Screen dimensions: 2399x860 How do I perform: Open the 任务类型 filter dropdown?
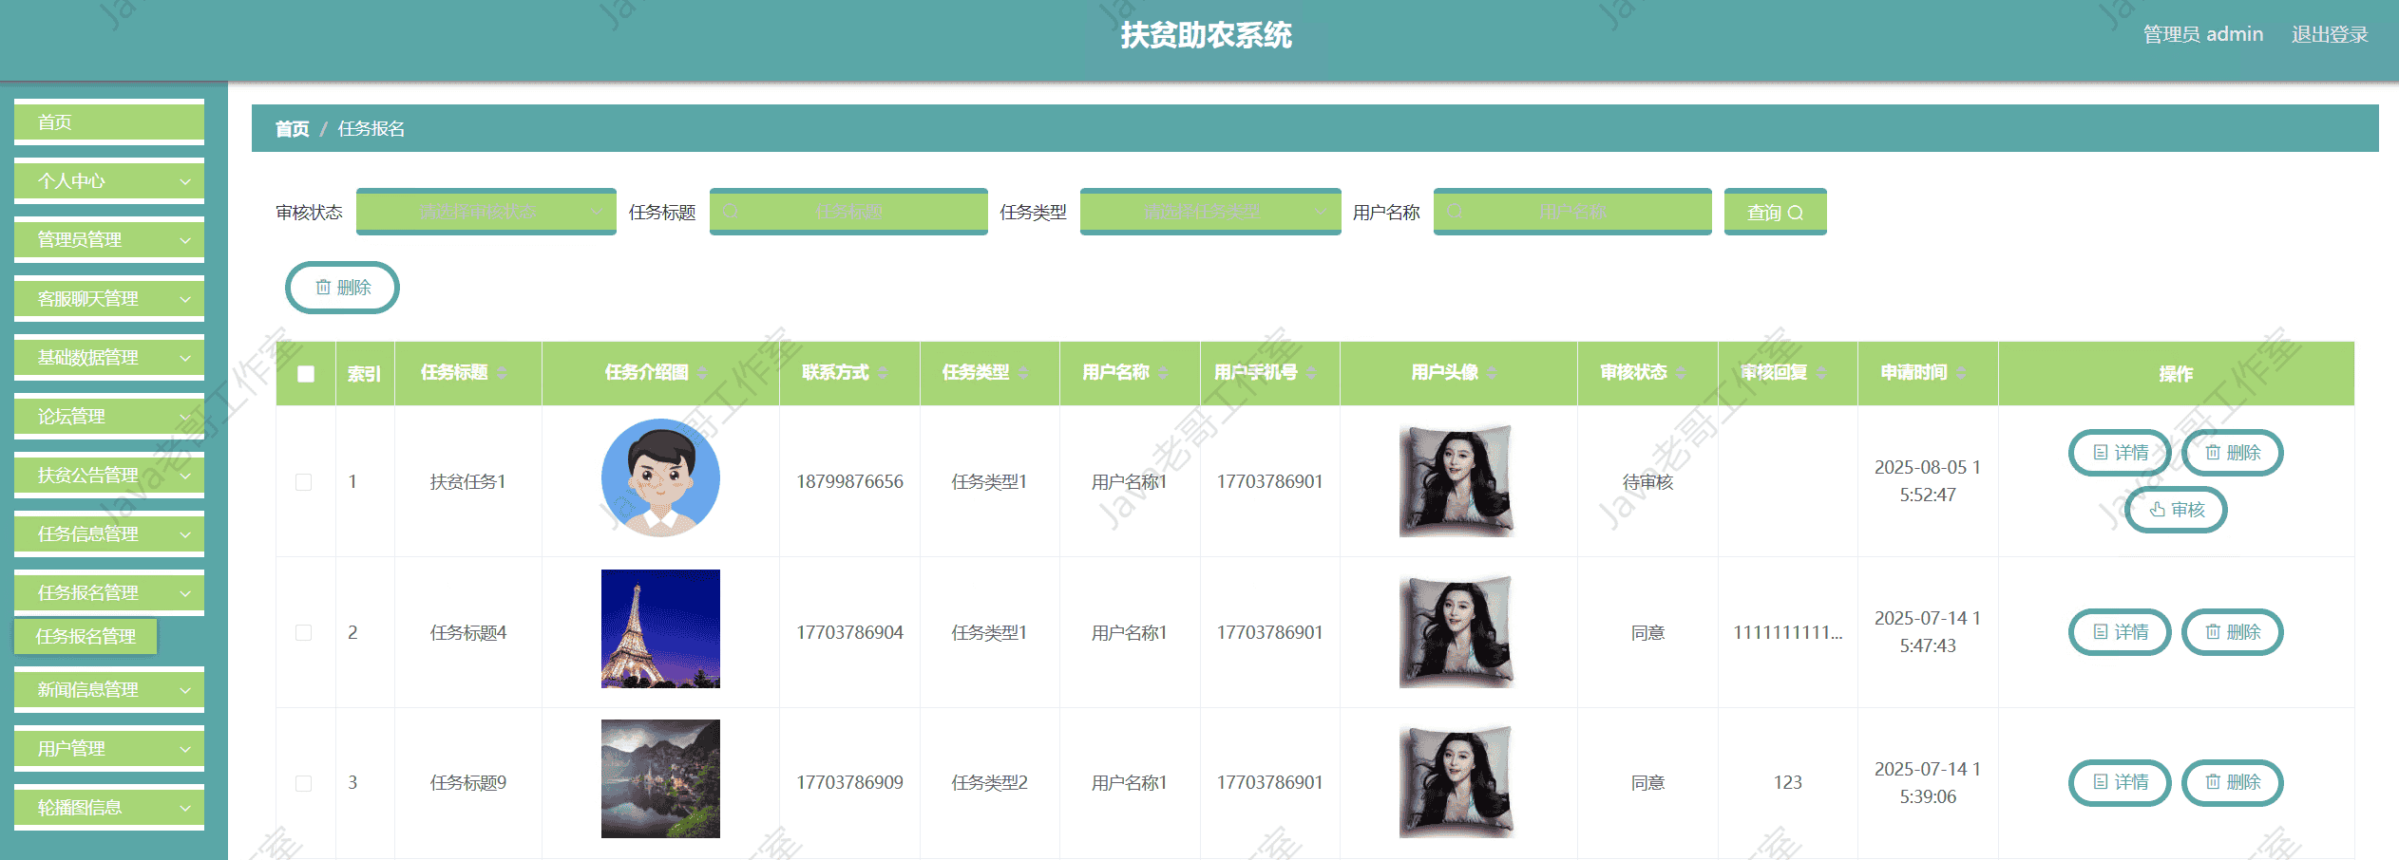tap(1210, 212)
